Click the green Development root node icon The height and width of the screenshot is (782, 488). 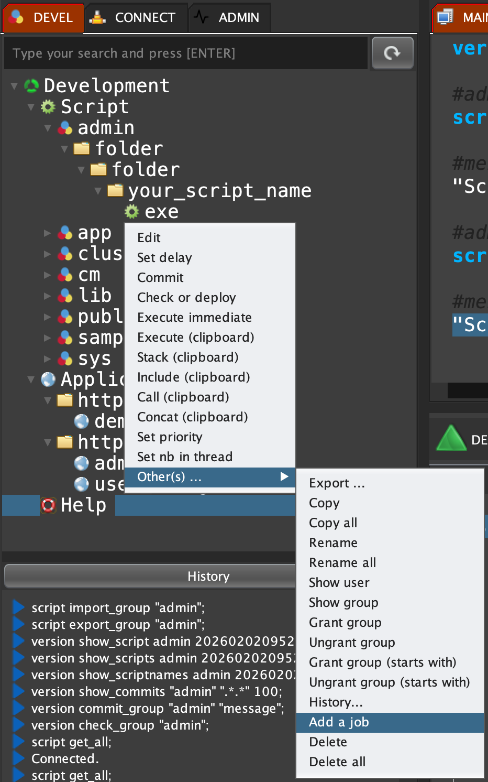31,86
